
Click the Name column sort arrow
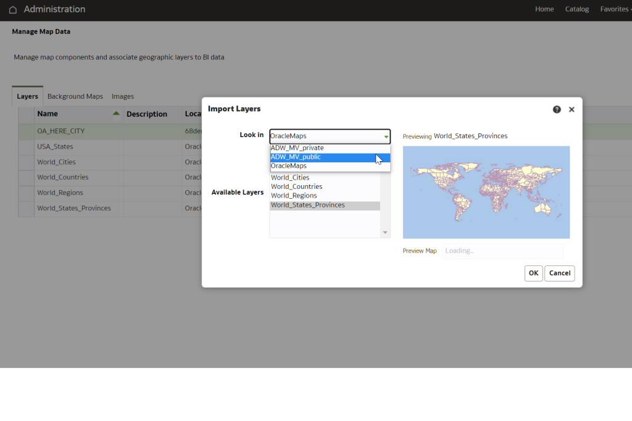tap(116, 114)
